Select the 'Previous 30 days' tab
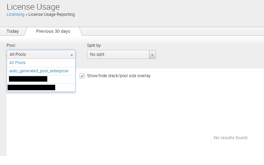Viewport: 264px width, 165px height. coord(53,31)
